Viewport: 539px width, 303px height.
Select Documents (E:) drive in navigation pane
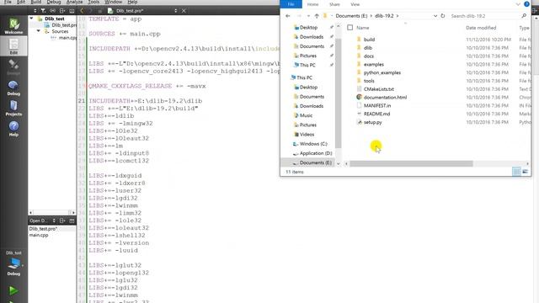[x=315, y=162]
